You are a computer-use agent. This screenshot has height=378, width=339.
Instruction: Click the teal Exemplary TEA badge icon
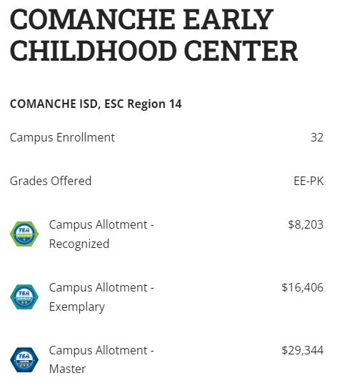click(24, 297)
